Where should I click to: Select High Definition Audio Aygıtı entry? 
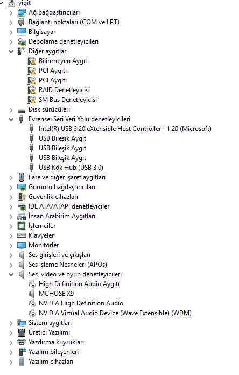pyautogui.click(x=79, y=284)
